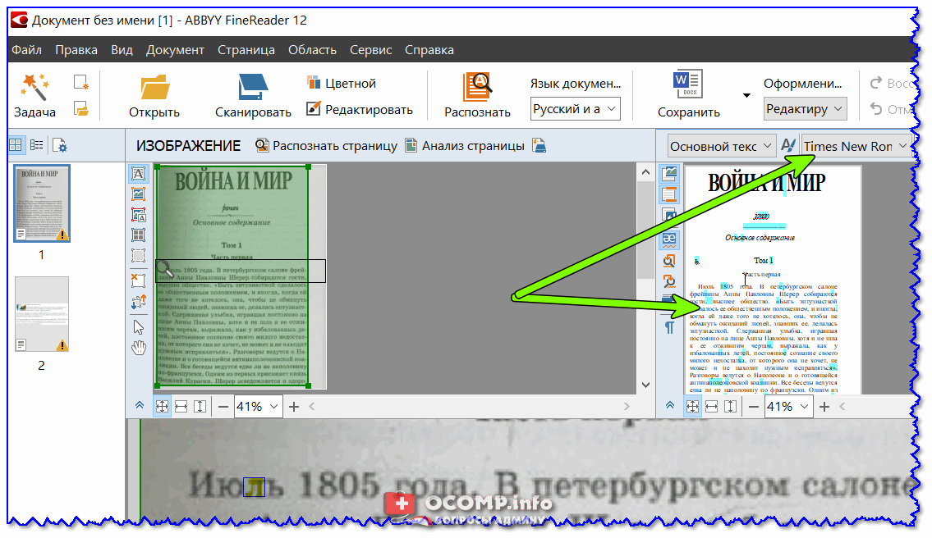
Task: Click the image pane scroll down arrow
Action: point(645,385)
